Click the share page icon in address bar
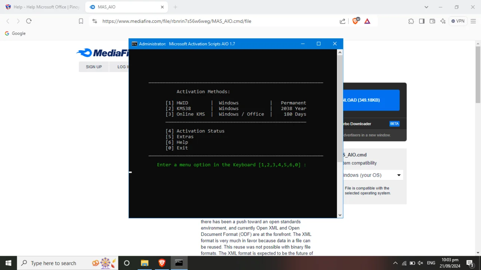 (x=342, y=21)
